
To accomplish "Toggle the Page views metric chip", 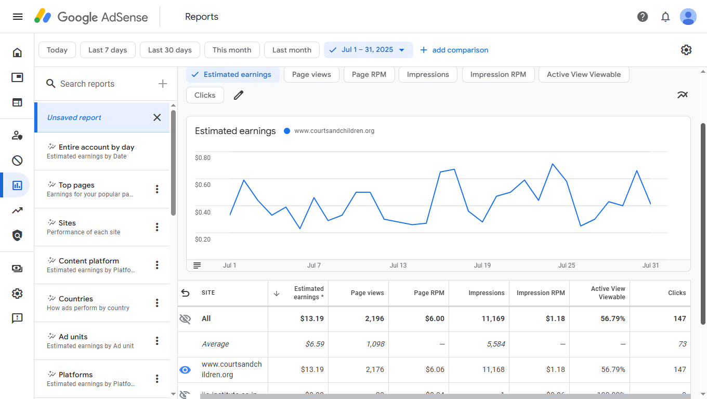I will click(x=311, y=74).
